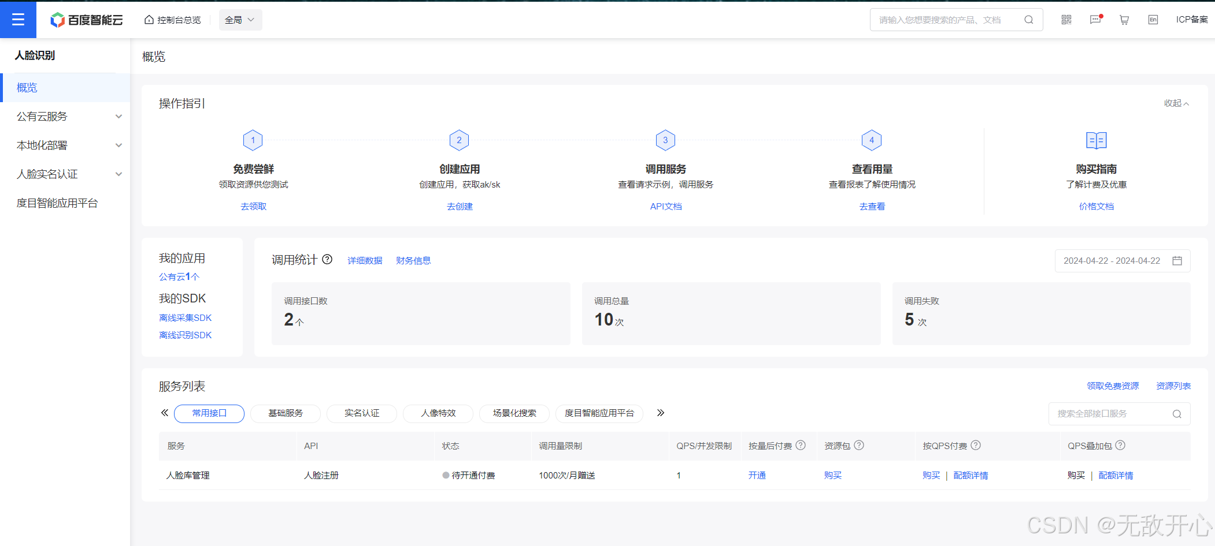Open 配额详情 under 按QPS付费
Image resolution: width=1215 pixels, height=546 pixels.
pyautogui.click(x=970, y=476)
